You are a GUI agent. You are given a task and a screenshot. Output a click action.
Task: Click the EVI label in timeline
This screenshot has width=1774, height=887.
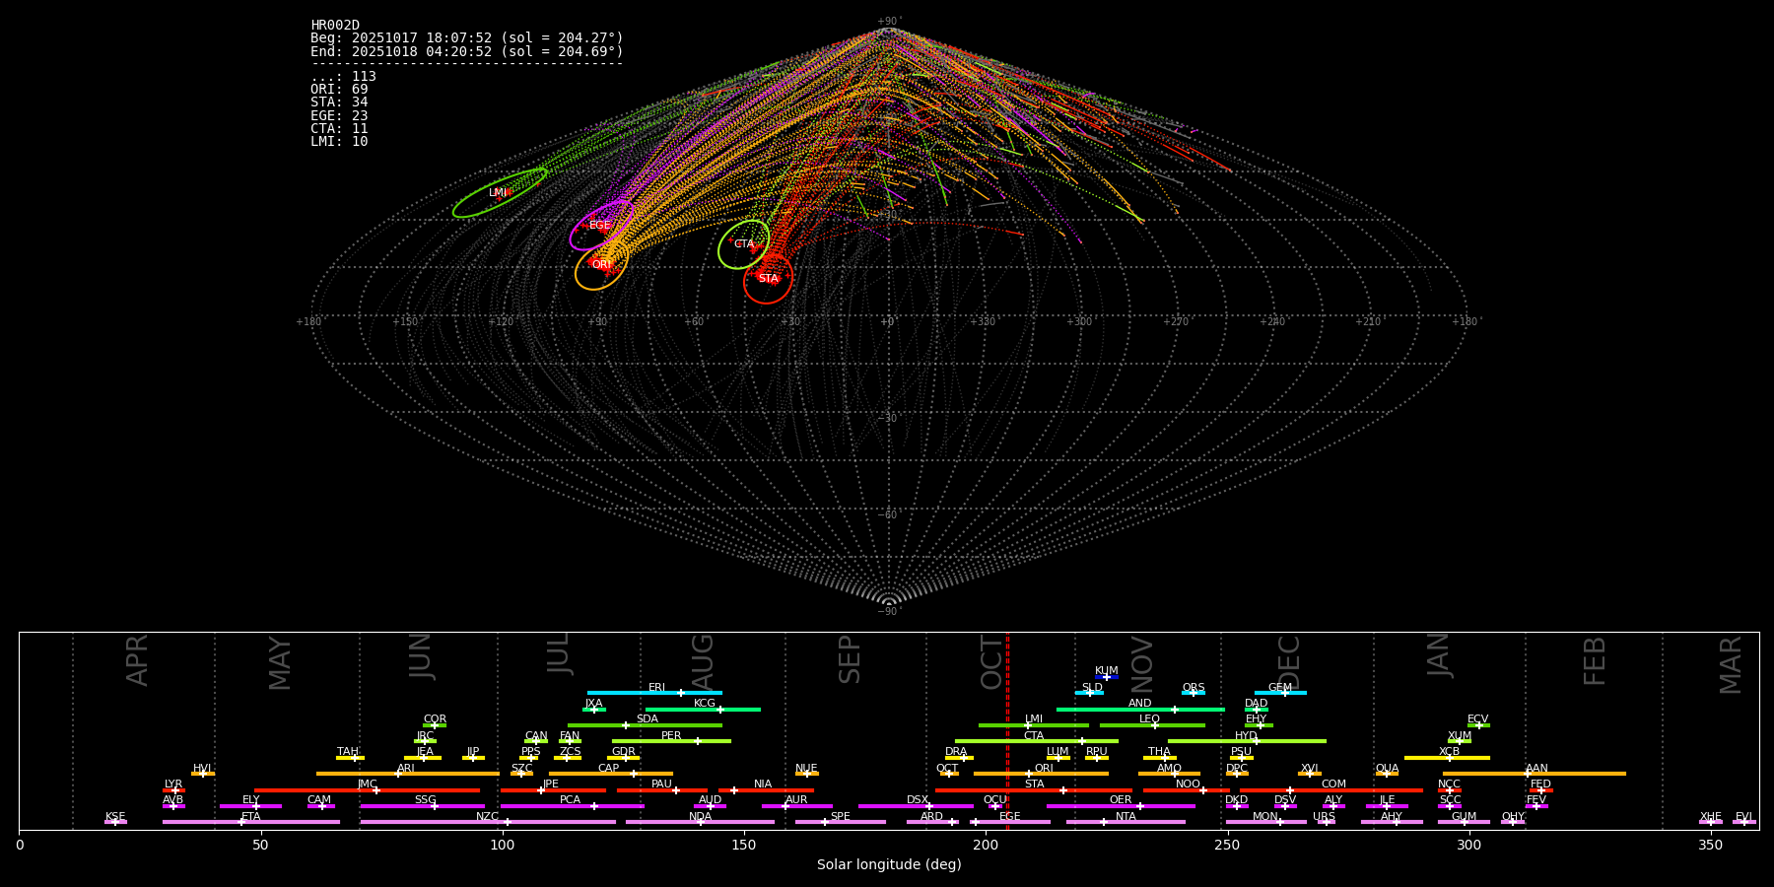click(x=1743, y=817)
